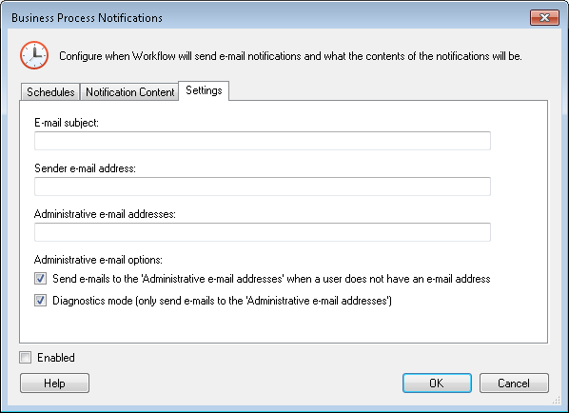Click the E-mail subject field

click(263, 141)
